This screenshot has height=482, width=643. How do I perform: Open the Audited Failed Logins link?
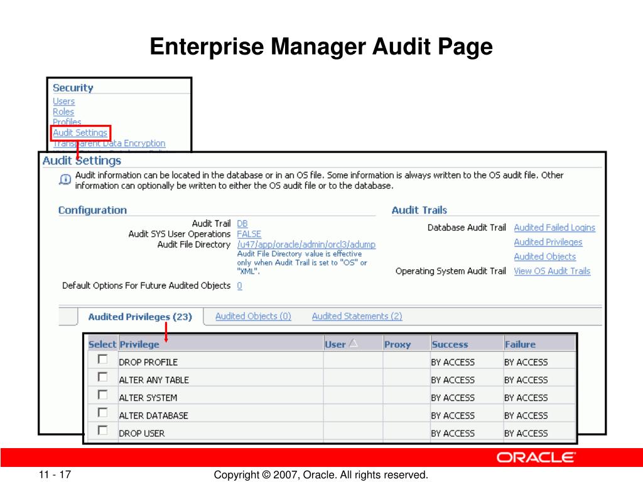point(554,228)
